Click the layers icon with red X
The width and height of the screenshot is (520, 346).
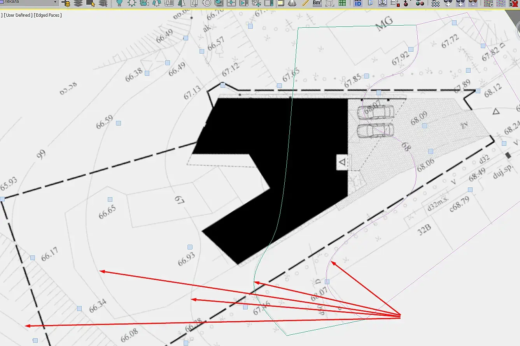(x=395, y=3)
